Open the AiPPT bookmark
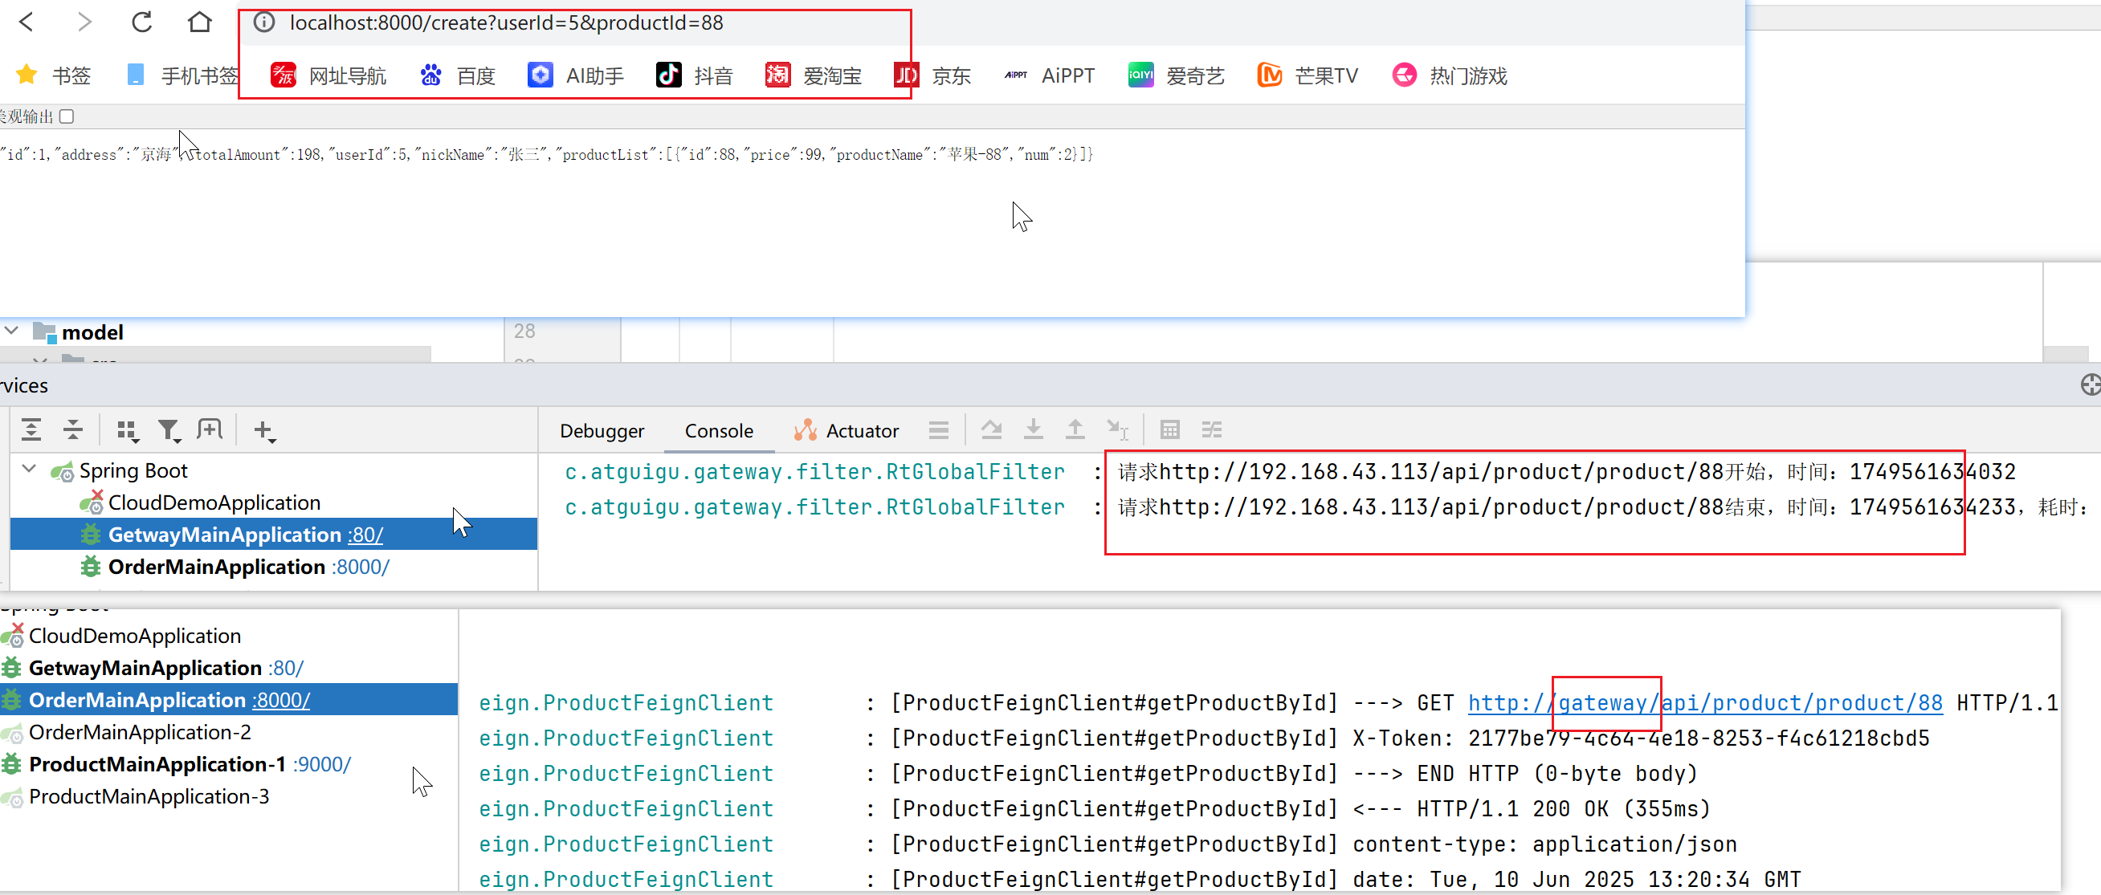The width and height of the screenshot is (2101, 895). click(1049, 75)
